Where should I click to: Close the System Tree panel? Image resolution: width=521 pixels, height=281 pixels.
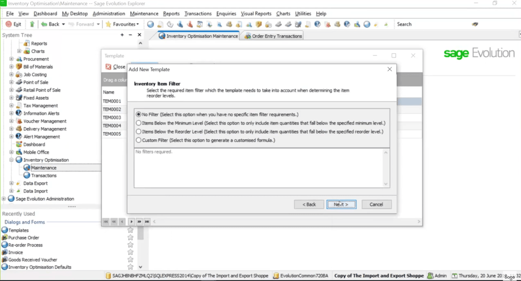pyautogui.click(x=139, y=35)
